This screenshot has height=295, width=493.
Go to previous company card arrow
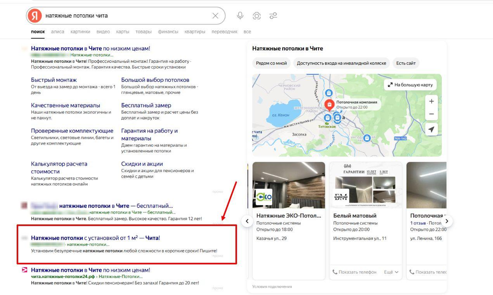click(x=247, y=221)
